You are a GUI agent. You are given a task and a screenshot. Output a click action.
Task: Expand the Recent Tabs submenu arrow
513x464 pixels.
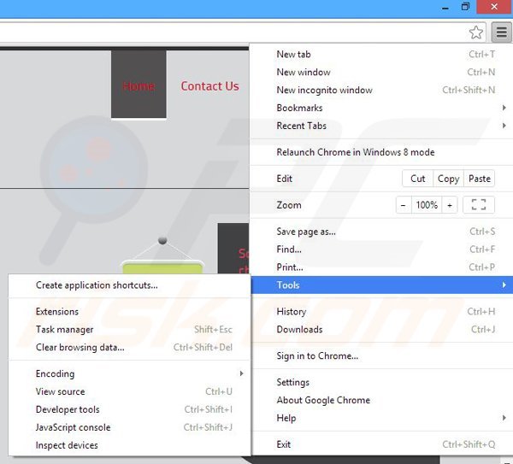pos(504,126)
